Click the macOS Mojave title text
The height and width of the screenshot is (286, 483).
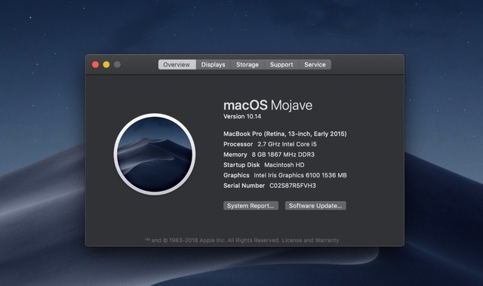pyautogui.click(x=268, y=106)
